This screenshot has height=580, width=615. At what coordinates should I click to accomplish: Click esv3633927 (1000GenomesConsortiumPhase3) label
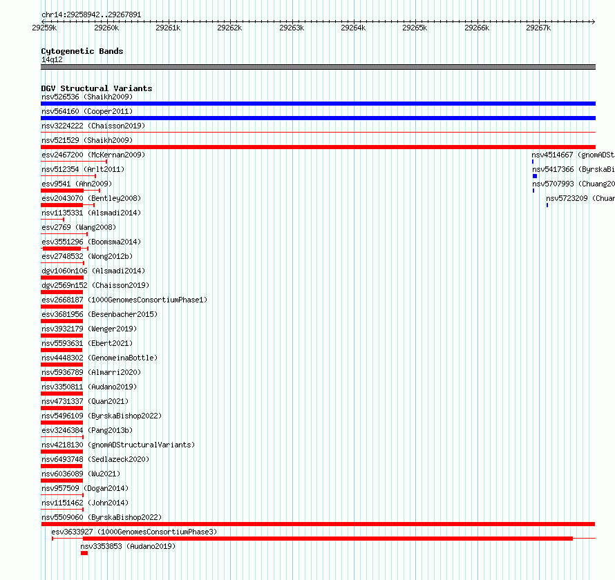coord(134,532)
